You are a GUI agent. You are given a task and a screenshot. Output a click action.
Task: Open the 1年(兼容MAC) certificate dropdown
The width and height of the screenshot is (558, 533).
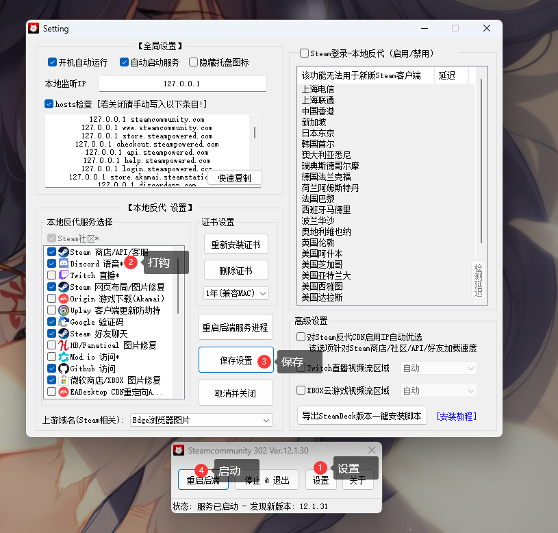[236, 293]
